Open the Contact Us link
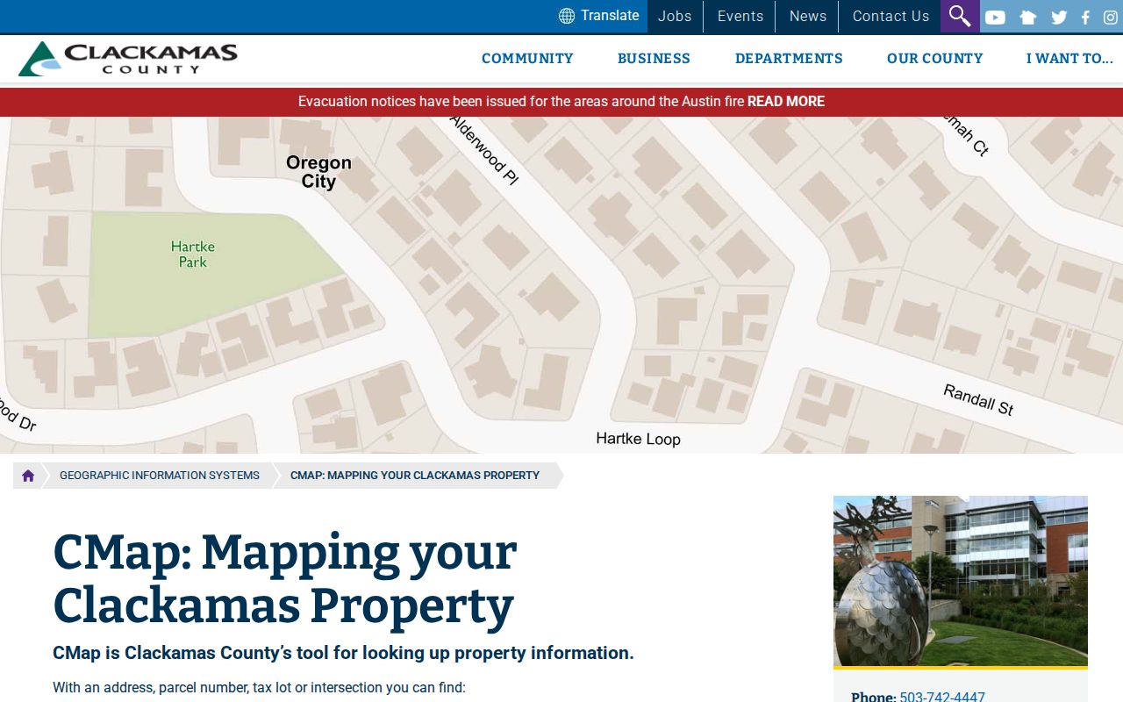Viewport: 1123px width, 702px height. tap(891, 16)
